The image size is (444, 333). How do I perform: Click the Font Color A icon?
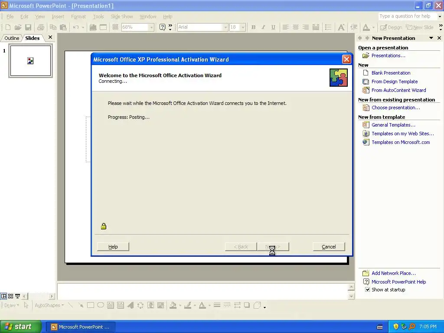[366, 27]
